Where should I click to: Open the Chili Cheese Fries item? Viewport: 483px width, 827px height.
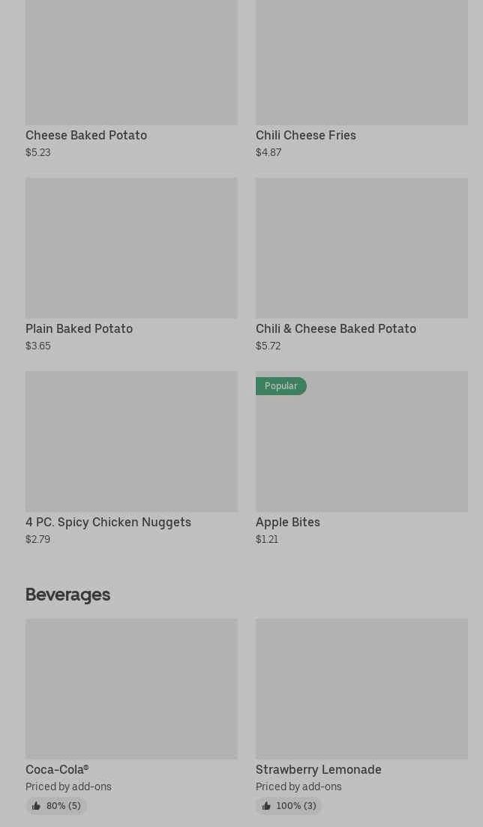coord(306,135)
